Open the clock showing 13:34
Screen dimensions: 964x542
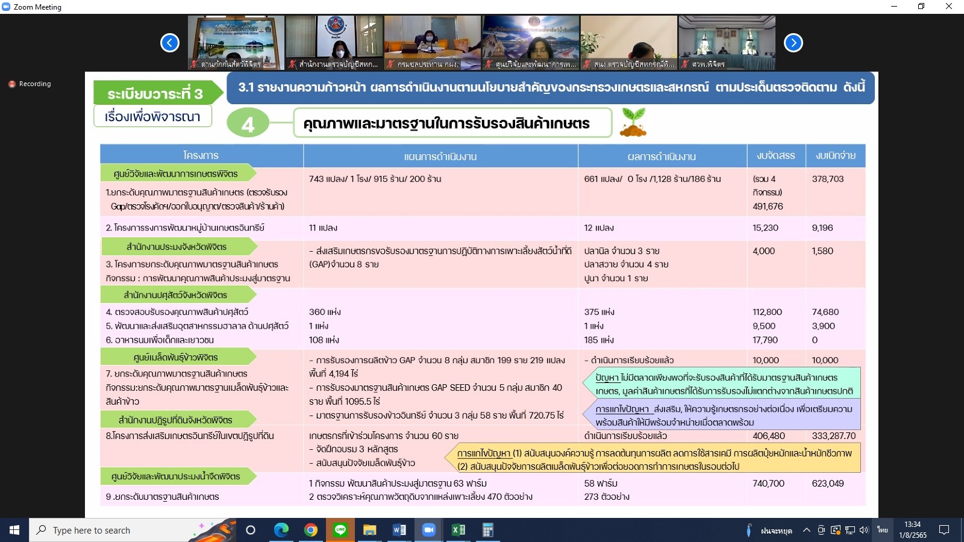[913, 530]
